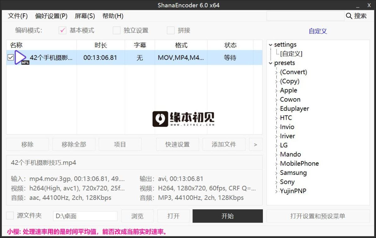This screenshot has height=238, width=376.
Task: Click the 42个手机摄影技巧.mp4 file title text
Action: tap(44, 163)
